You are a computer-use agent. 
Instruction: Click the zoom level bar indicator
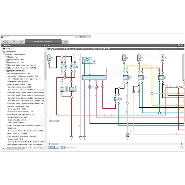[58, 148]
